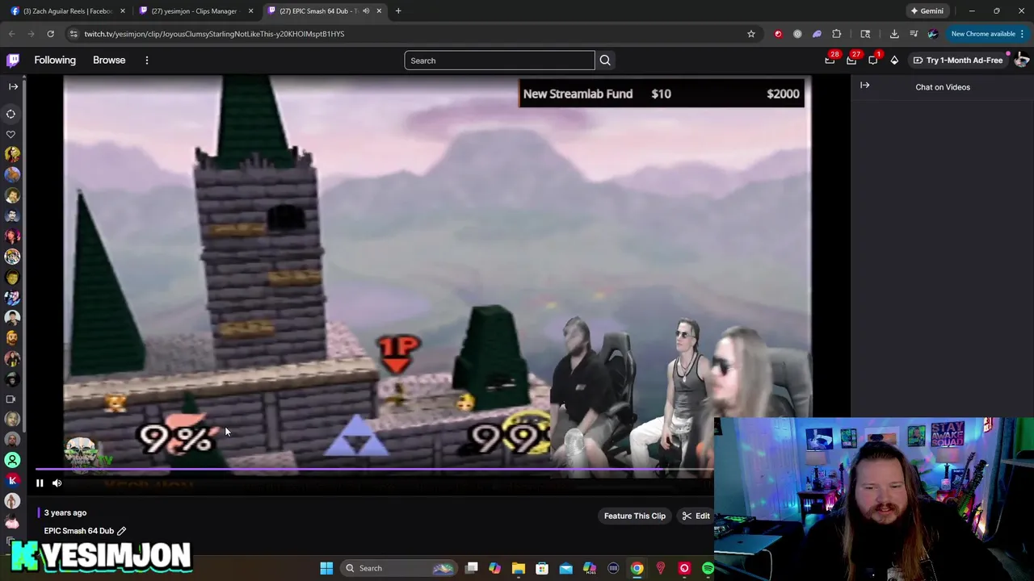1034x581 pixels.
Task: Open the Mail app from taskbar
Action: coord(565,568)
